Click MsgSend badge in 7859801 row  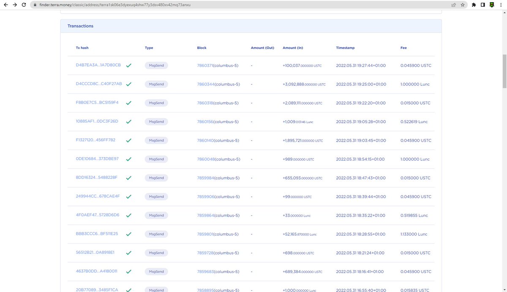pyautogui.click(x=156, y=234)
